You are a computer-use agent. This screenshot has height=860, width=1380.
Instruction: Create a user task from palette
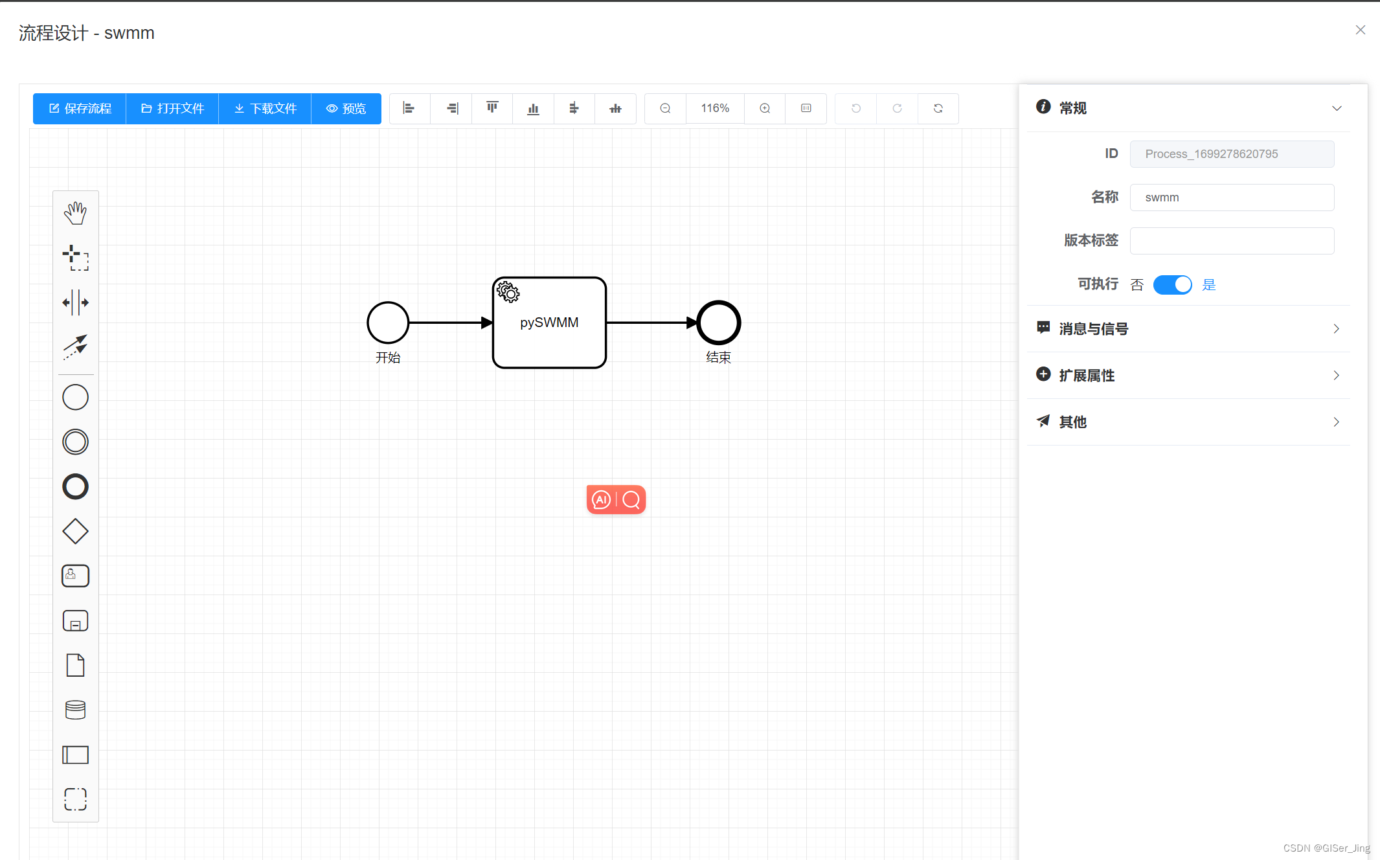(75, 576)
